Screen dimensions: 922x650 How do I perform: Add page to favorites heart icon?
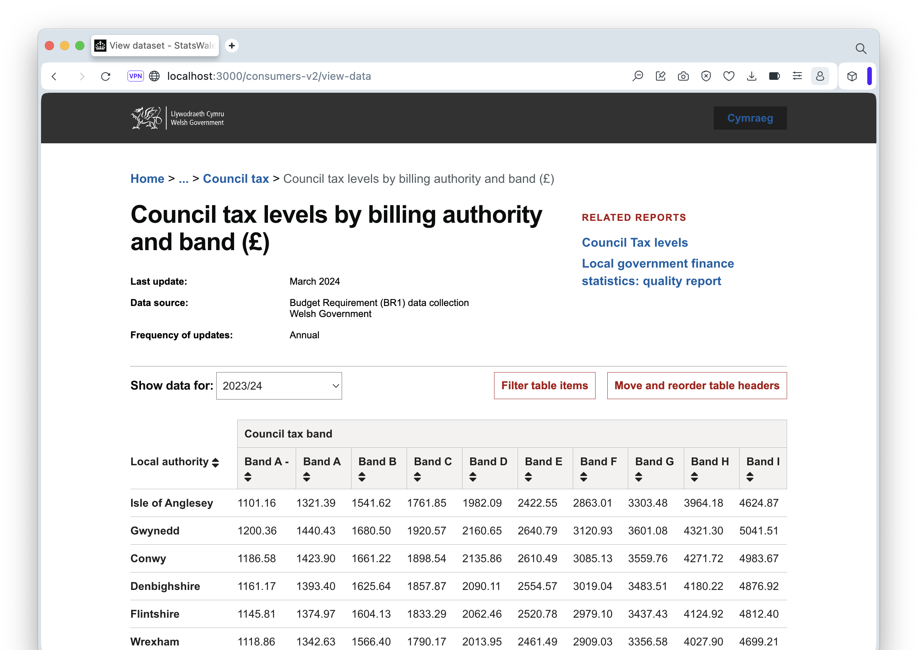(729, 76)
